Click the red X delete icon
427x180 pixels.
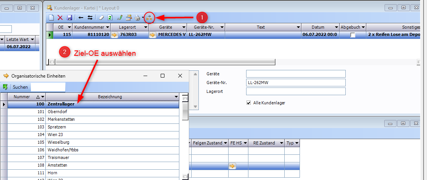[x=60, y=17]
